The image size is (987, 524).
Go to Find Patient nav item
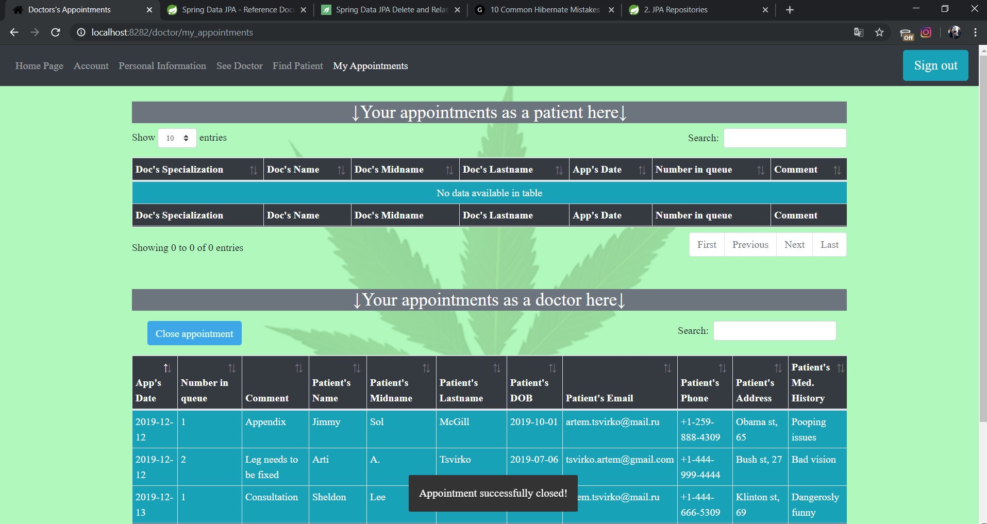[x=297, y=66]
